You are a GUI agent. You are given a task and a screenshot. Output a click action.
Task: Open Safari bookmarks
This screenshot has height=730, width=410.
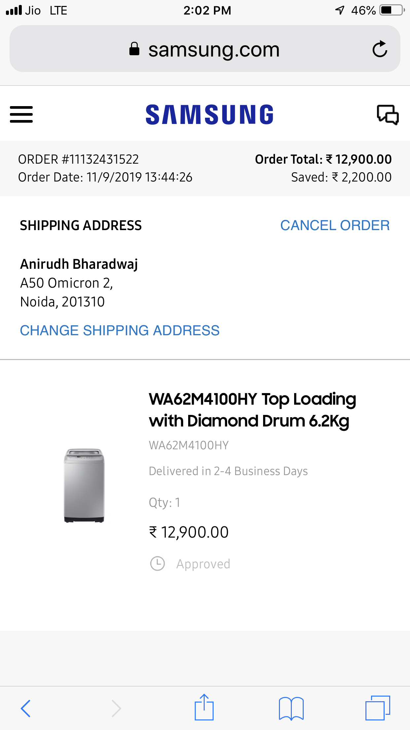[x=291, y=708]
